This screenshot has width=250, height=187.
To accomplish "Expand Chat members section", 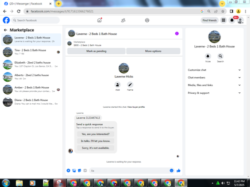I will 214,78.
